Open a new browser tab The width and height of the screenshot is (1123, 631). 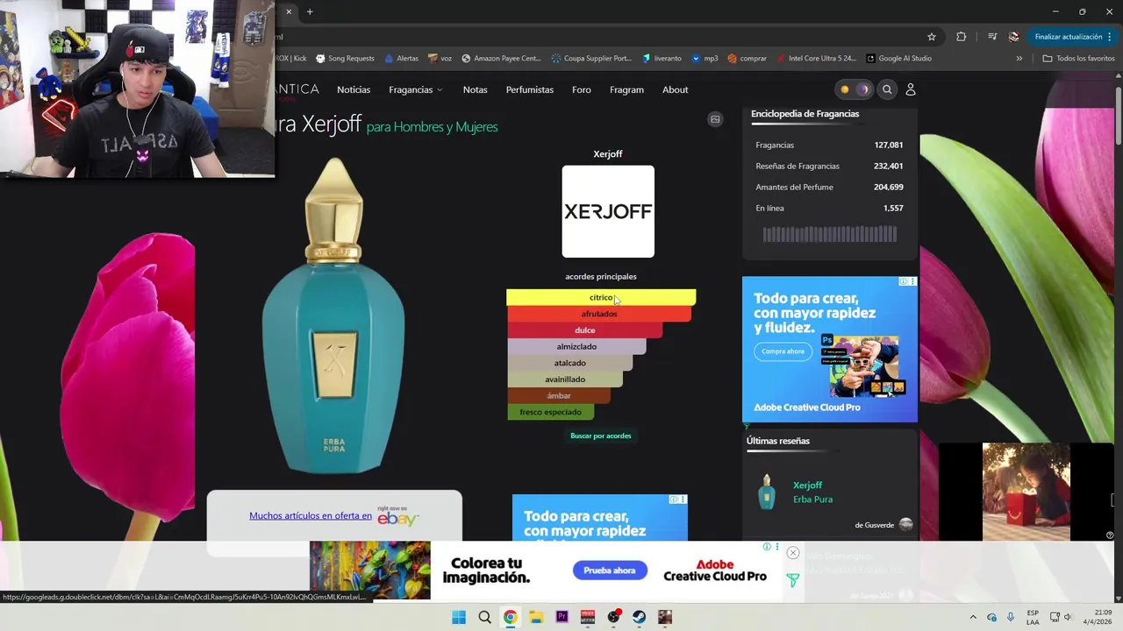click(x=310, y=11)
